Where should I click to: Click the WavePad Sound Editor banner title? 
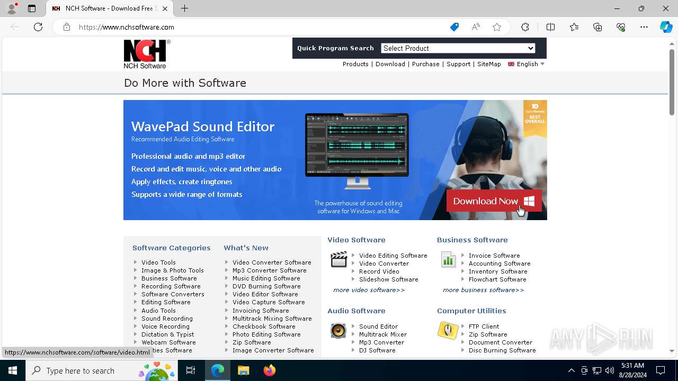203,126
